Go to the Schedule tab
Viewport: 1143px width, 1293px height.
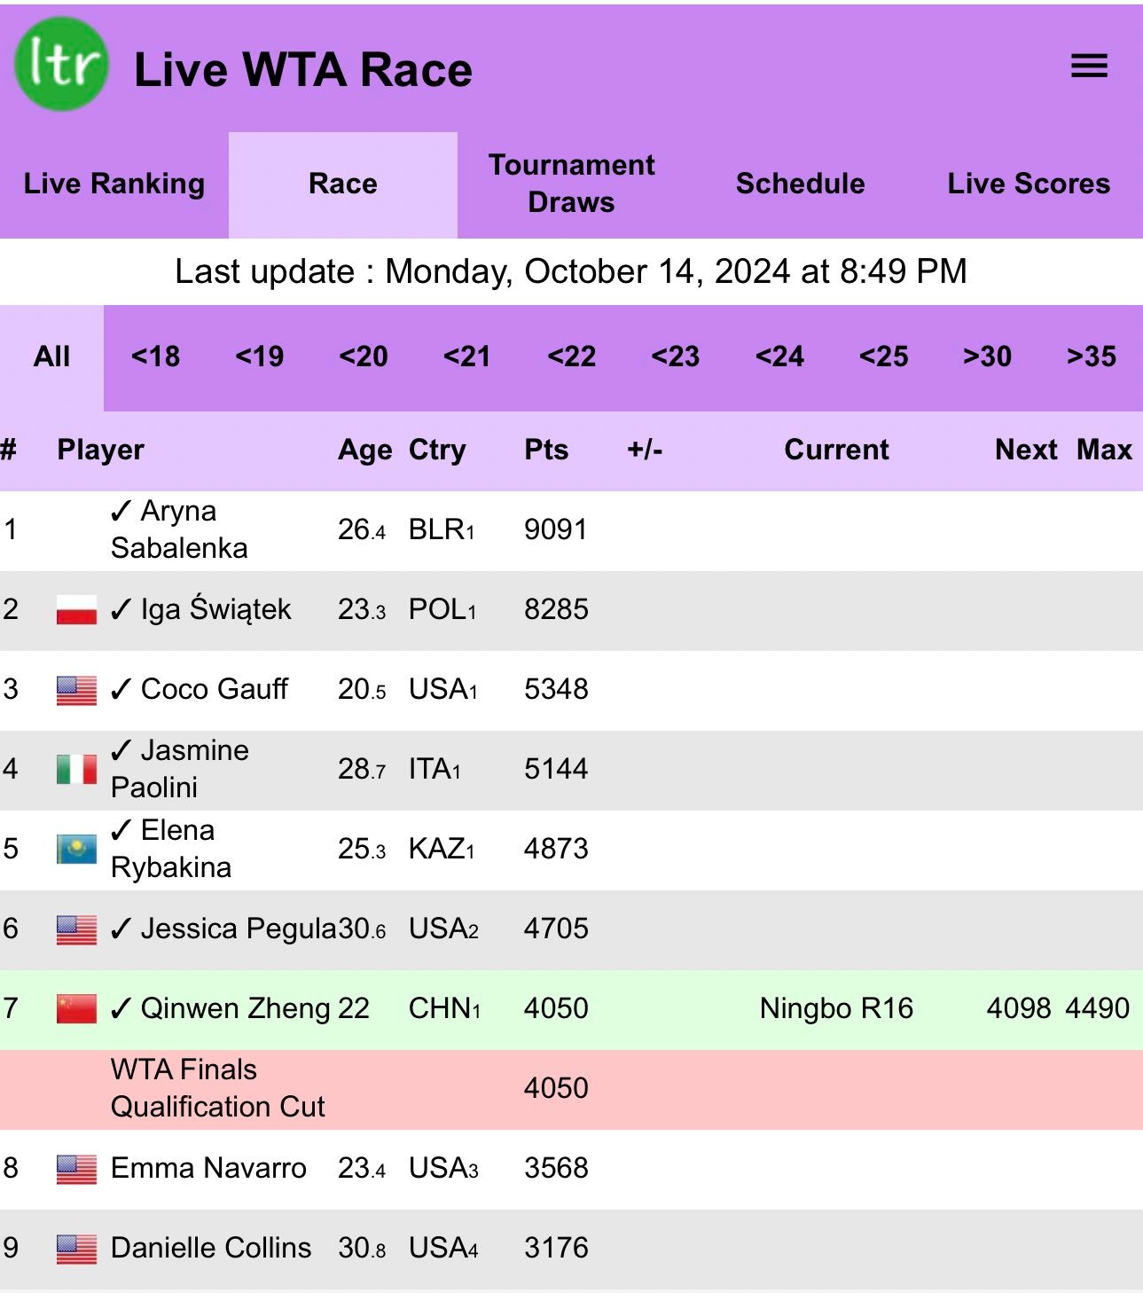(801, 184)
